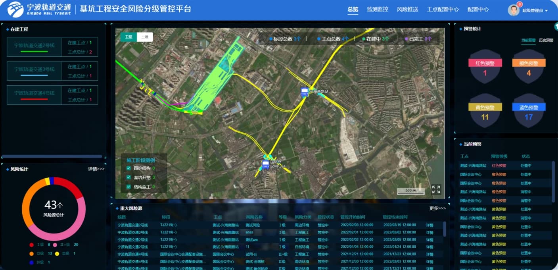Toggle the 基坑开挖 legend checkbox
Screen dimensions: 558x270
pos(128,177)
